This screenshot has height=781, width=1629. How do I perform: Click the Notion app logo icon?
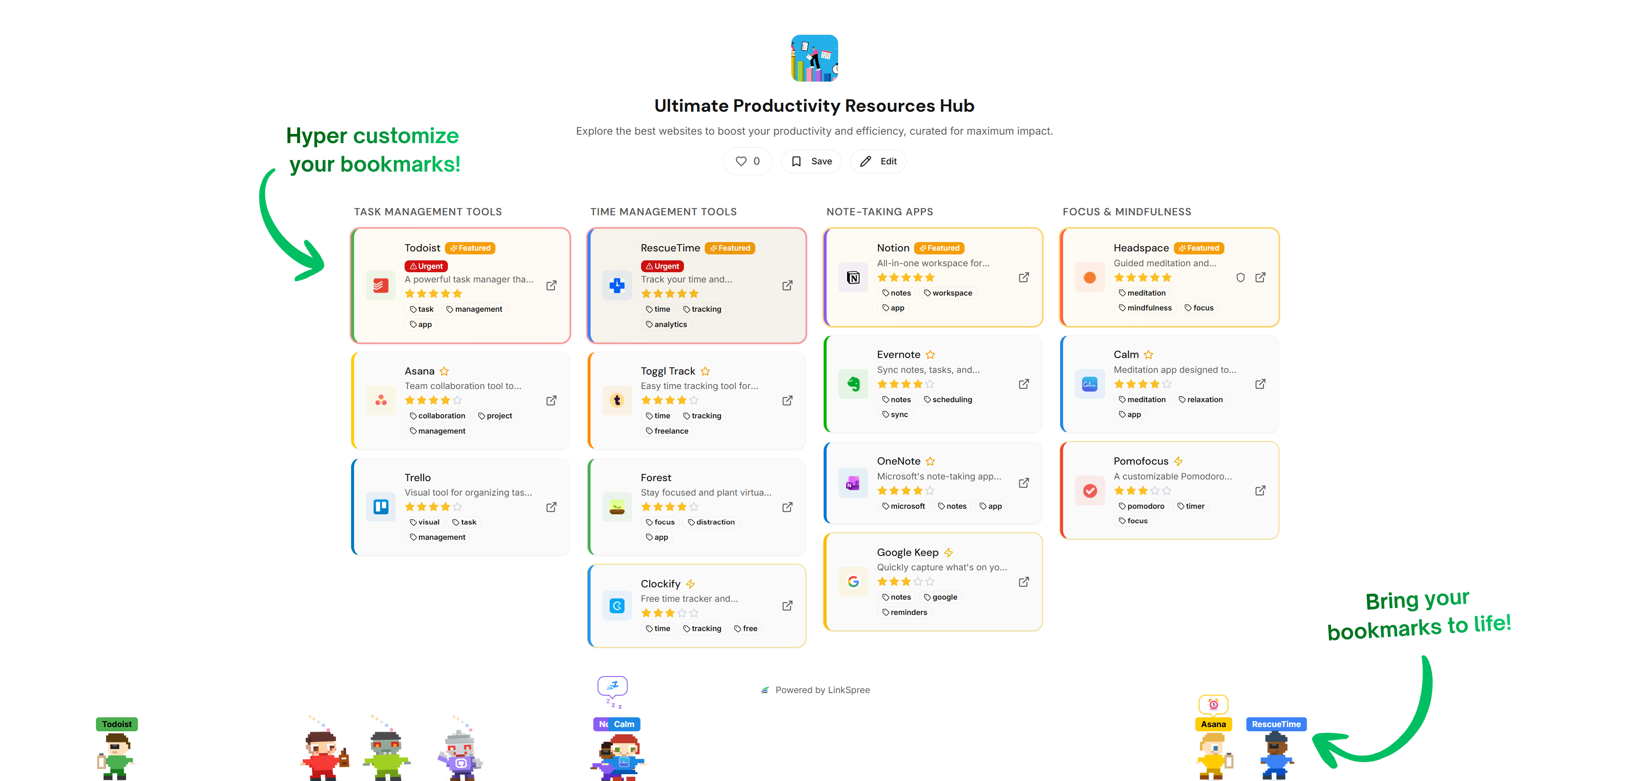(x=853, y=278)
